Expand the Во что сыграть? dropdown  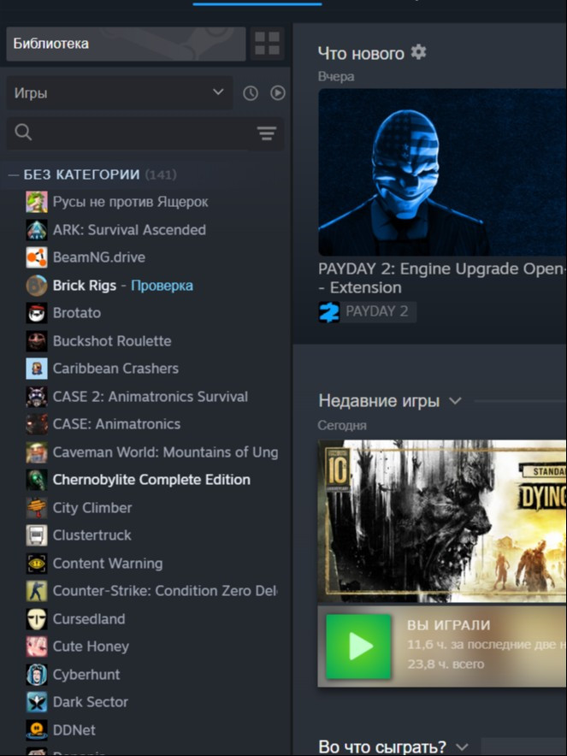(x=462, y=747)
